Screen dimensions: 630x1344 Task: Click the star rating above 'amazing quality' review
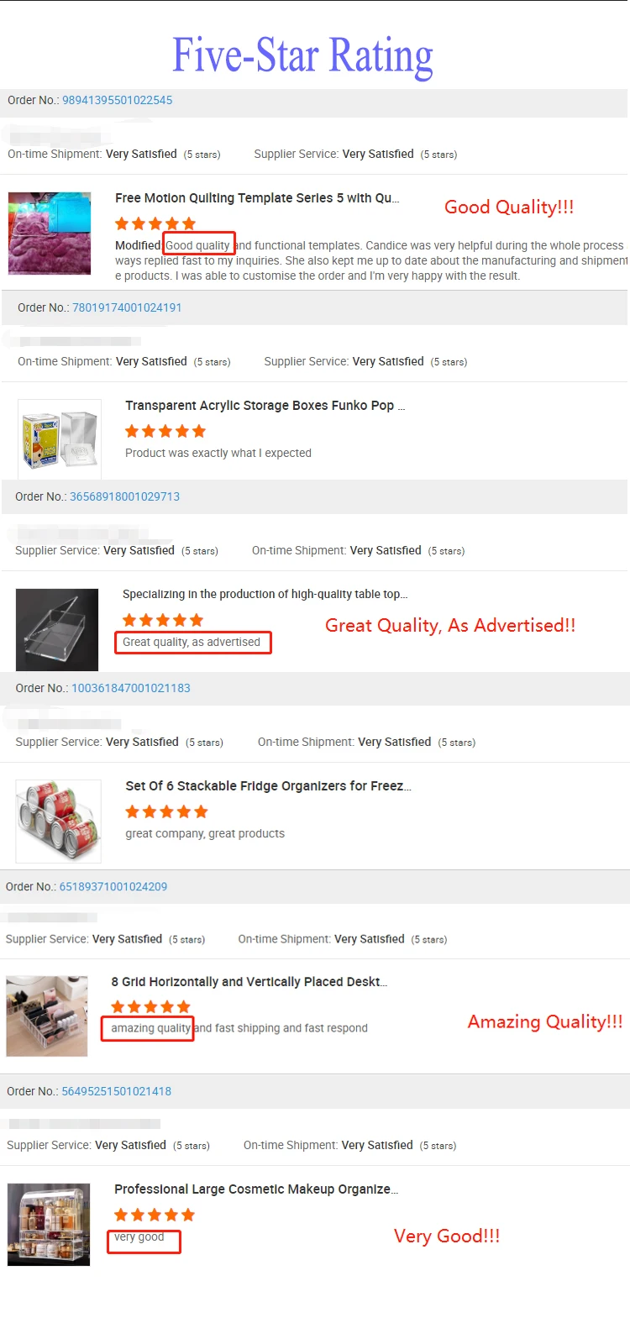coord(151,1006)
